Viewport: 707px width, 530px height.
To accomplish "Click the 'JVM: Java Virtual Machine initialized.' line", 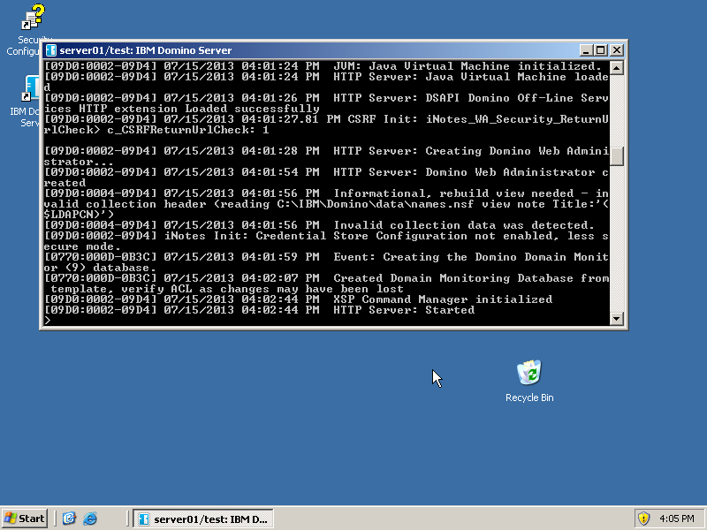I will pyautogui.click(x=323, y=66).
